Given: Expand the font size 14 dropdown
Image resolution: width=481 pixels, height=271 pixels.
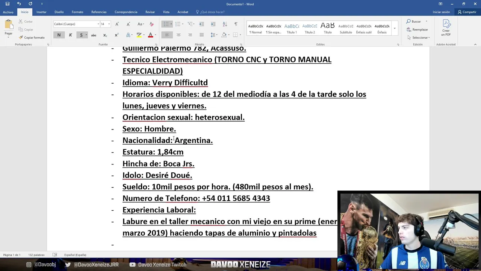Looking at the screenshot, I should point(109,24).
